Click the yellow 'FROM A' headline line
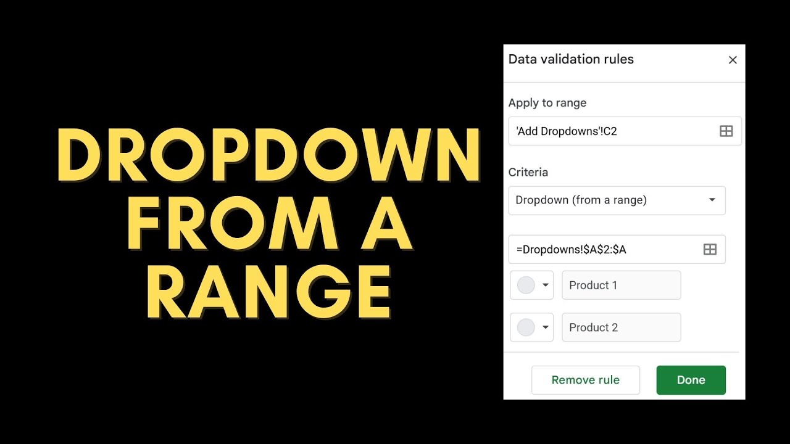Image resolution: width=790 pixels, height=444 pixels. coord(269,224)
